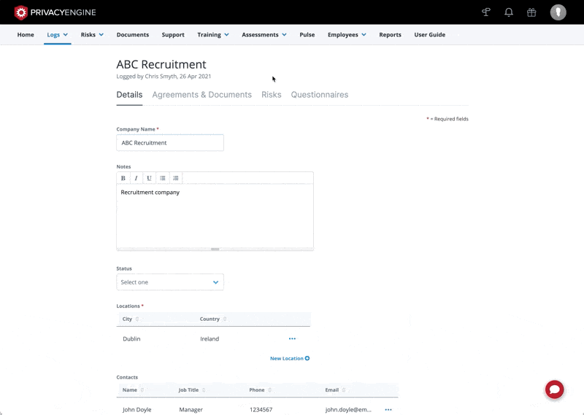Open the Status dropdown
This screenshot has height=415, width=584.
point(170,282)
